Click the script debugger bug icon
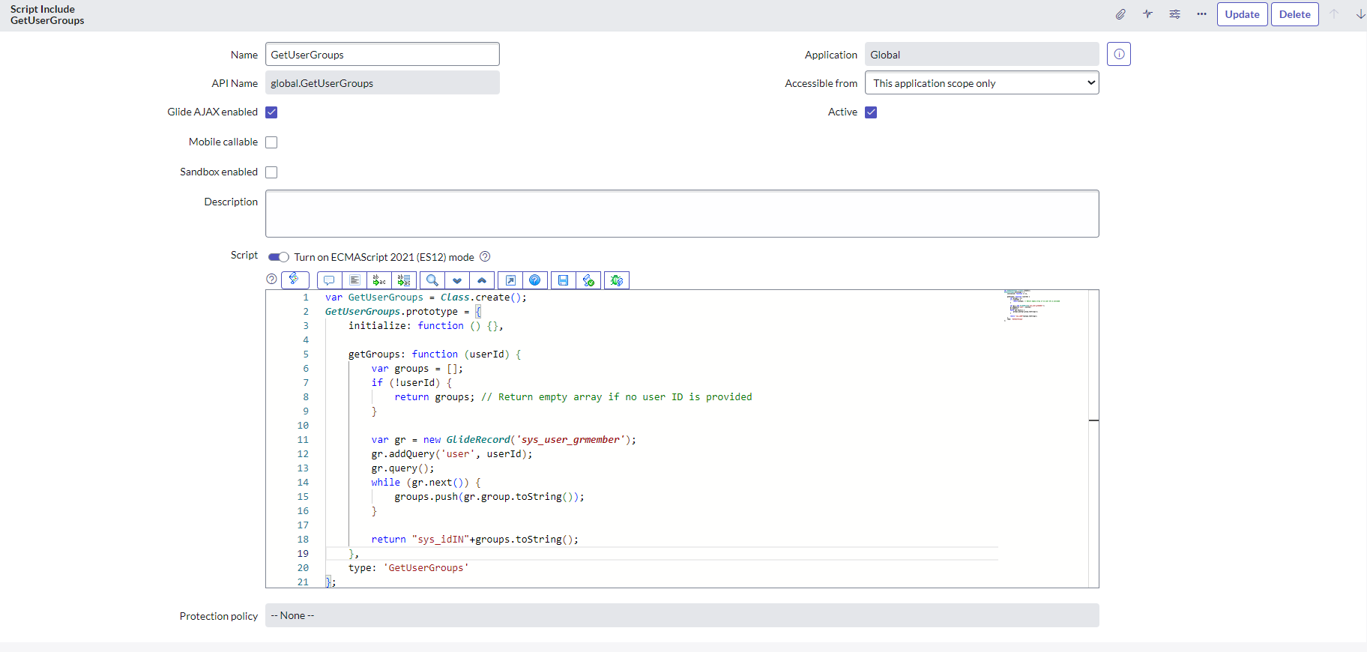The image size is (1367, 652). [x=616, y=280]
